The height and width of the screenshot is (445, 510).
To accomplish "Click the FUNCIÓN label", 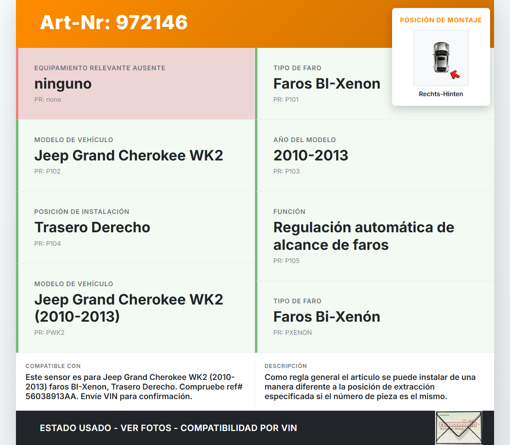I will point(289,212).
